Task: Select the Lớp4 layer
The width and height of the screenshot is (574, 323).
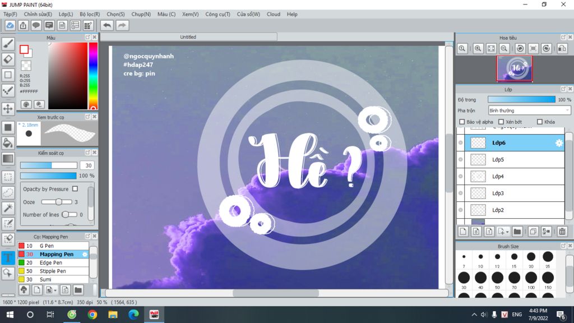Action: pyautogui.click(x=515, y=176)
